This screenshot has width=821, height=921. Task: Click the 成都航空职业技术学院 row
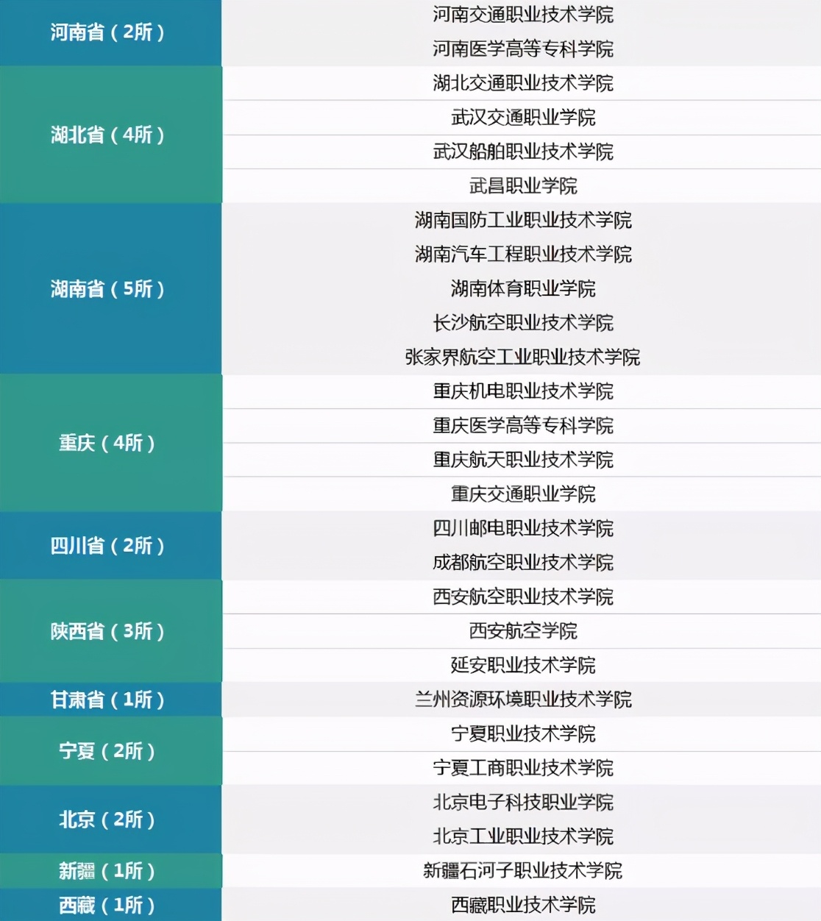tap(522, 563)
